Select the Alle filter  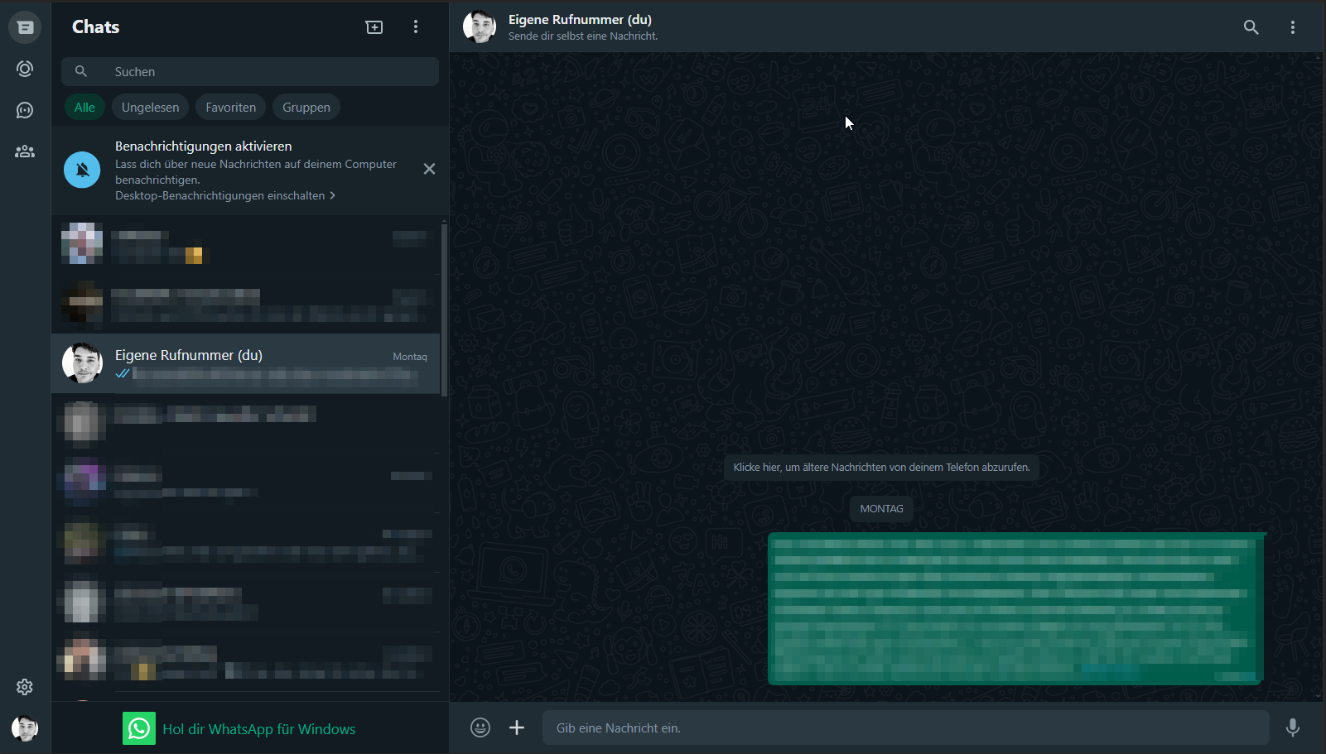click(x=84, y=108)
